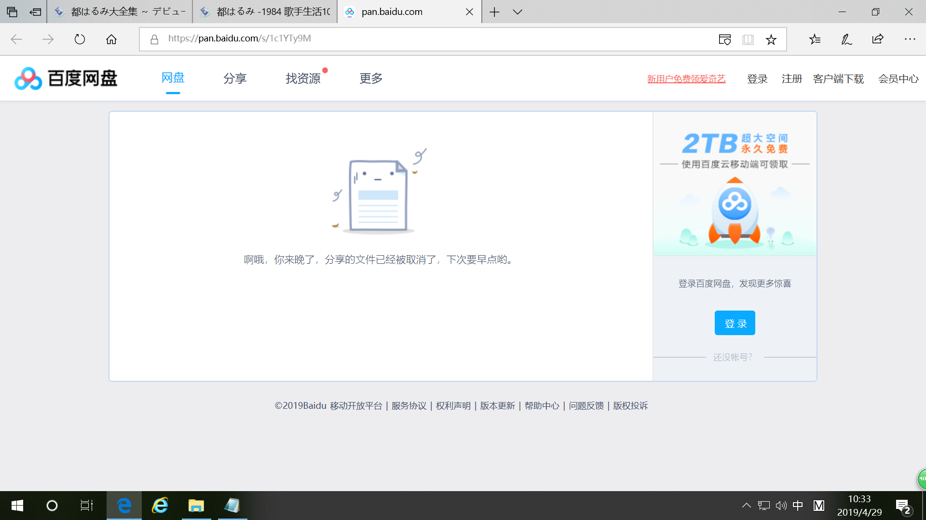Viewport: 926px width, 520px height.
Task: Open the favorites hub icon
Action: [x=815, y=39]
